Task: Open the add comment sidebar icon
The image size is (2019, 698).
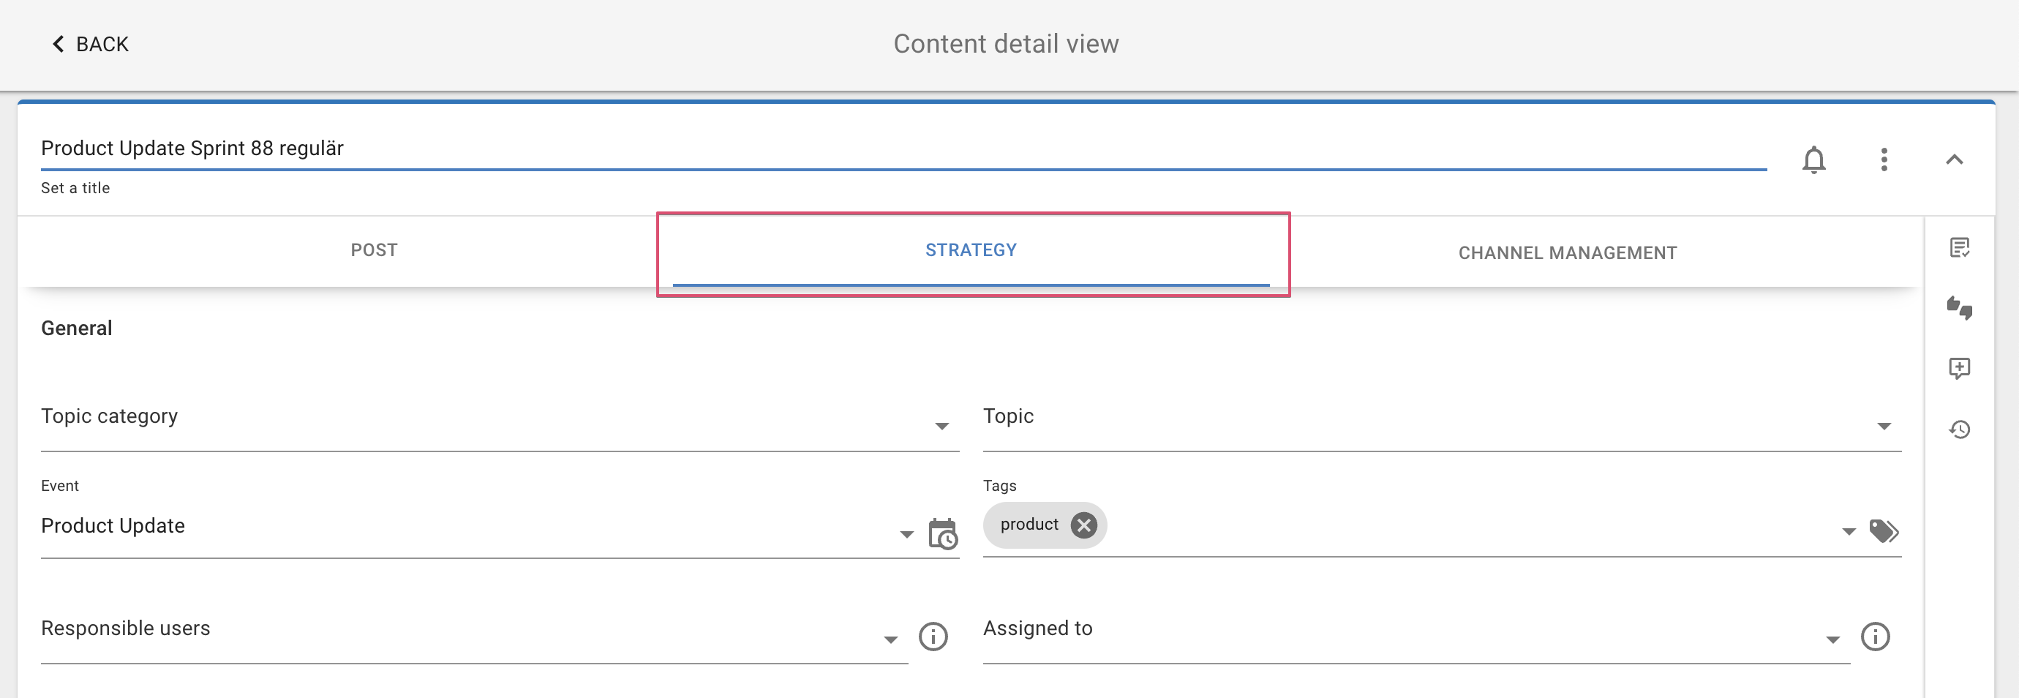Action: click(1960, 368)
